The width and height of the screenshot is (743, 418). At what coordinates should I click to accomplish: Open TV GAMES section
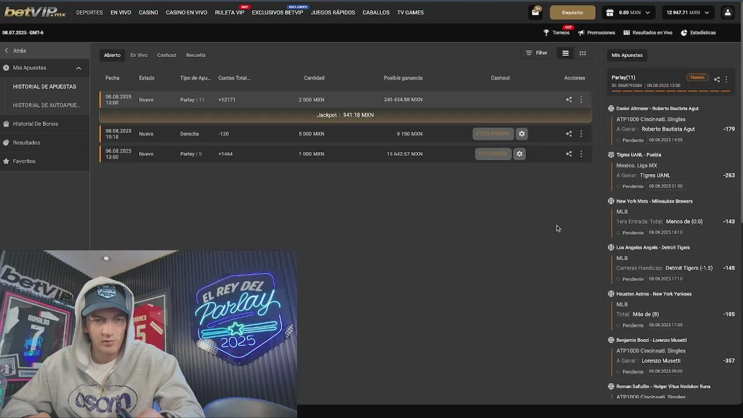410,12
